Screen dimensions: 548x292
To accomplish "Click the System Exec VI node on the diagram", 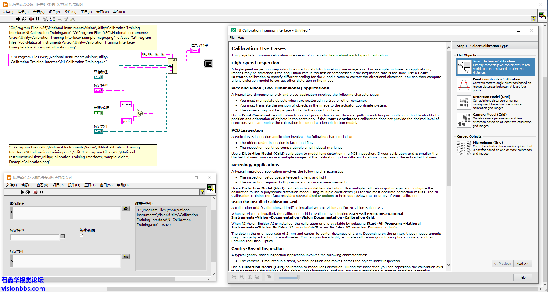I will (x=208, y=63).
